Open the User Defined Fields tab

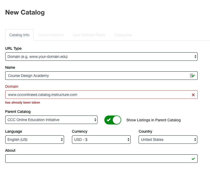click(89, 35)
